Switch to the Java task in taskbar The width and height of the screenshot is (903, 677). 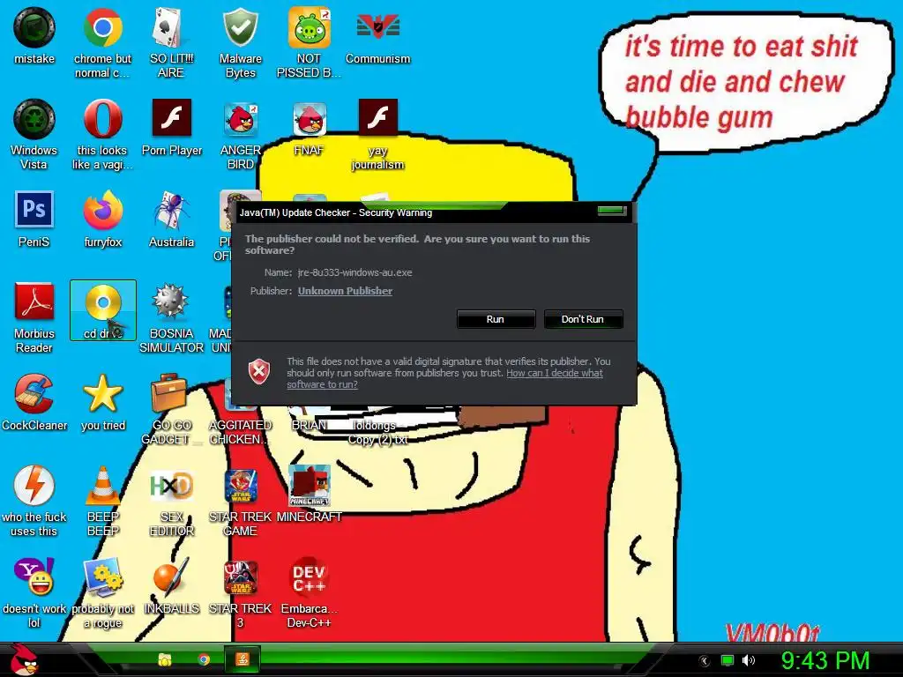coord(243,659)
